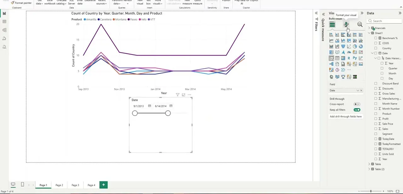Collapse the Date field node

click(x=372, y=53)
